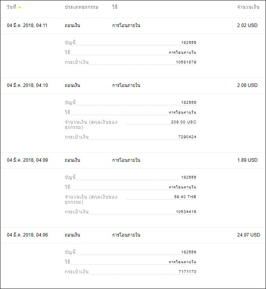Select the 24.07 USD amount
The image size is (266, 289).
point(248,235)
